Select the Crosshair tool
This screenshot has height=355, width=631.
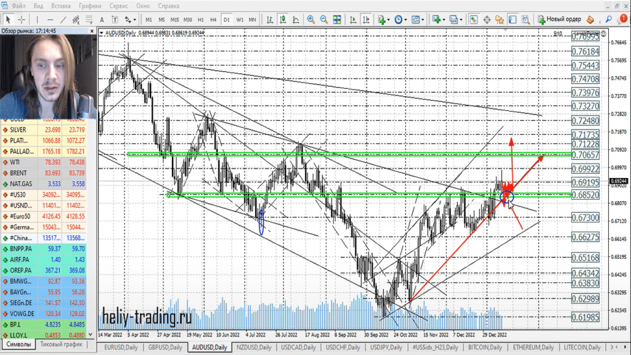coord(22,19)
